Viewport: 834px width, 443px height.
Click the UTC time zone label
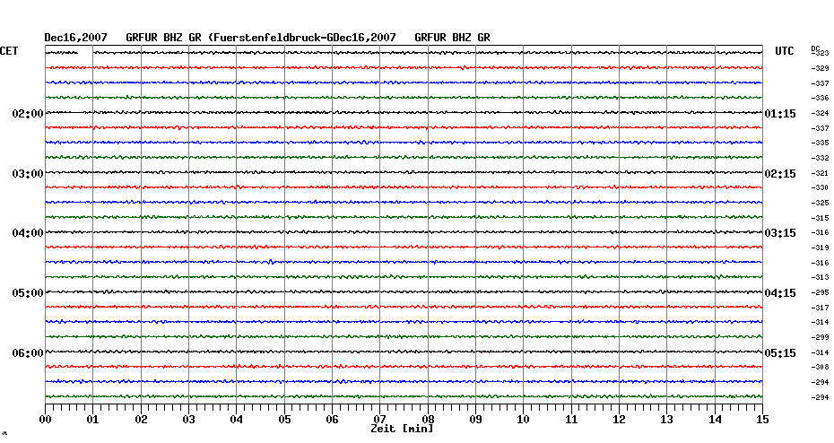pyautogui.click(x=785, y=51)
